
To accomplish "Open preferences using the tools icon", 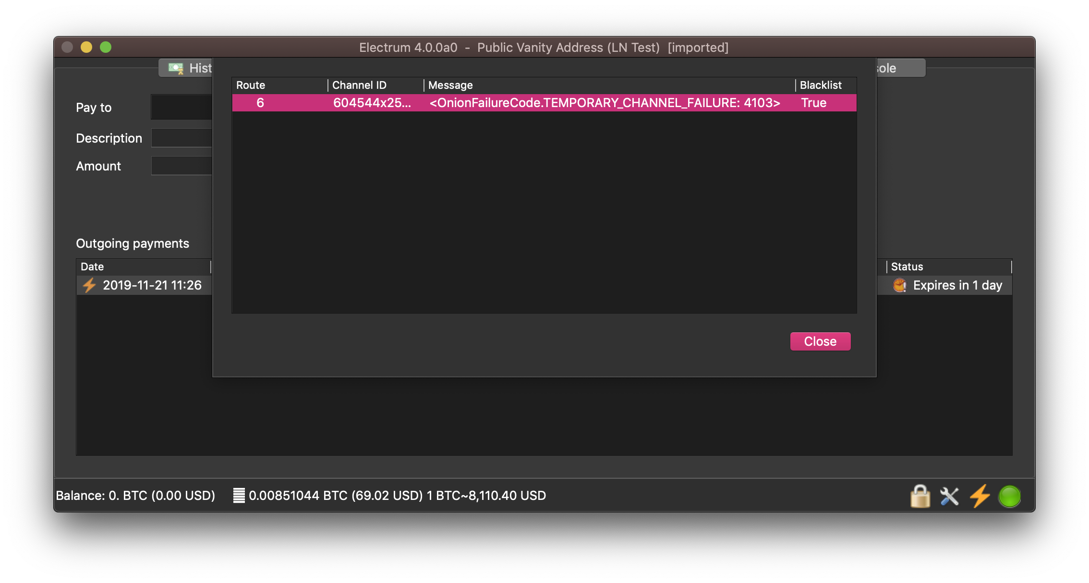I will click(x=950, y=496).
